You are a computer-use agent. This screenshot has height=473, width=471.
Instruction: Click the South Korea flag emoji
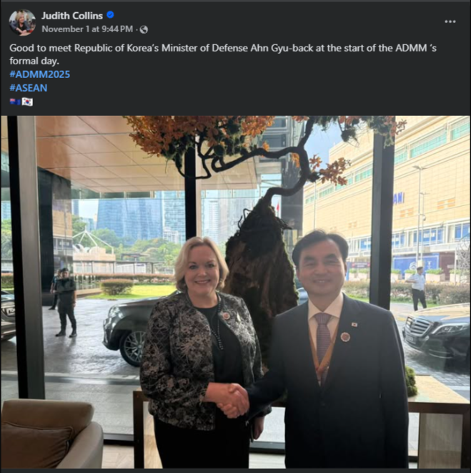tap(27, 102)
